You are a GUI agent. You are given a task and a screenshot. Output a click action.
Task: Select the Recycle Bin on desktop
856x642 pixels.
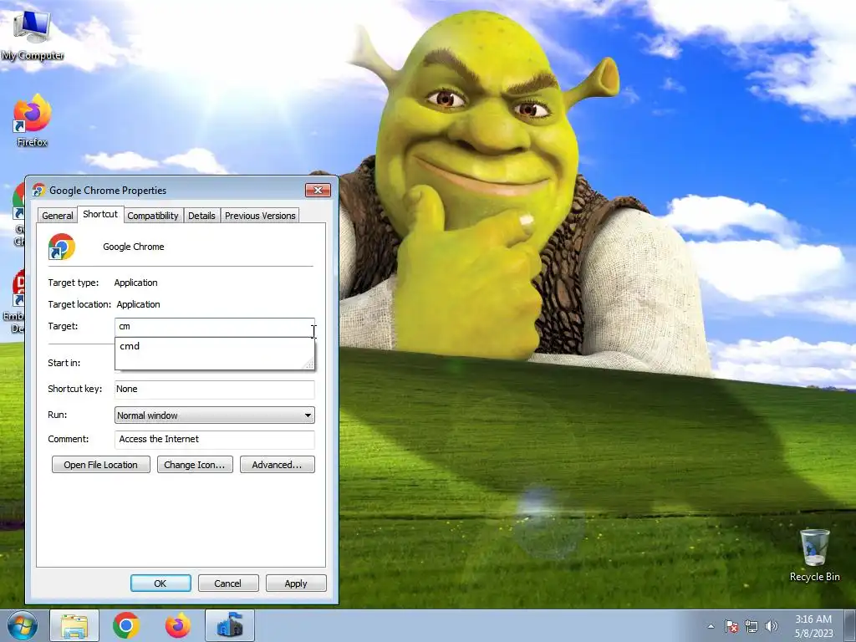click(814, 555)
